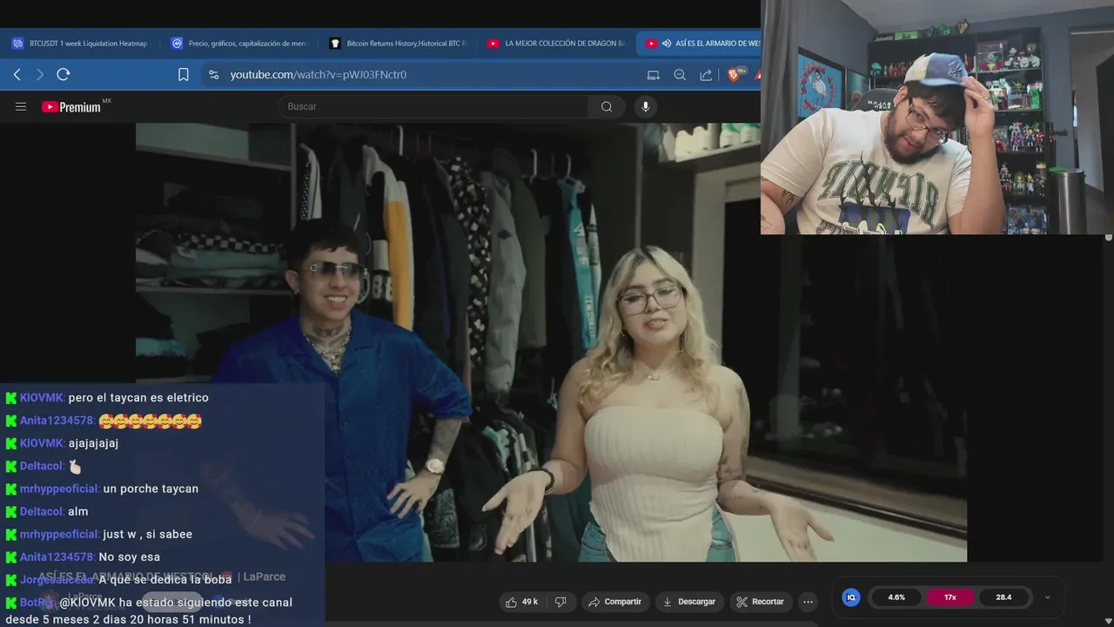Expand the IQ stats panel chevron
Image resolution: width=1114 pixels, height=627 pixels.
(x=1047, y=597)
